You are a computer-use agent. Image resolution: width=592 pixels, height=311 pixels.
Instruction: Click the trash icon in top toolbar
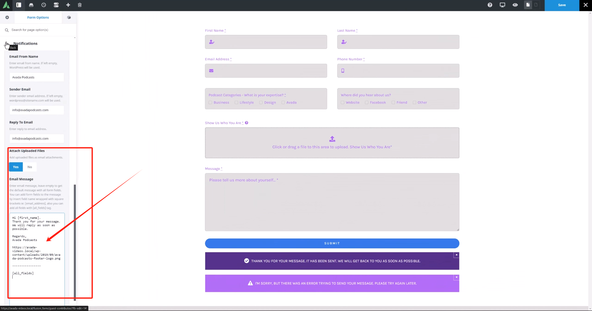coord(80,5)
